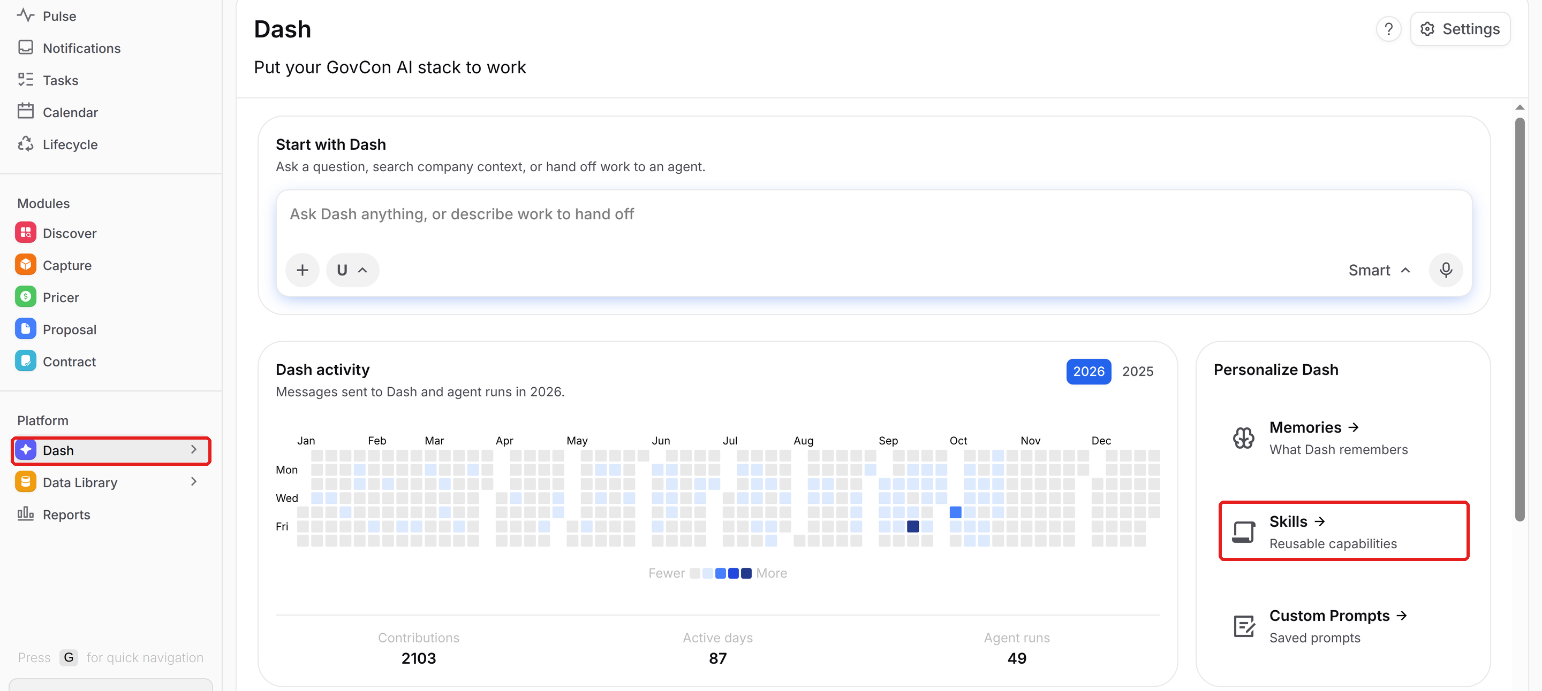Open Skills reusable capabilities link
Viewport: 1542px width, 691px height.
1344,532
